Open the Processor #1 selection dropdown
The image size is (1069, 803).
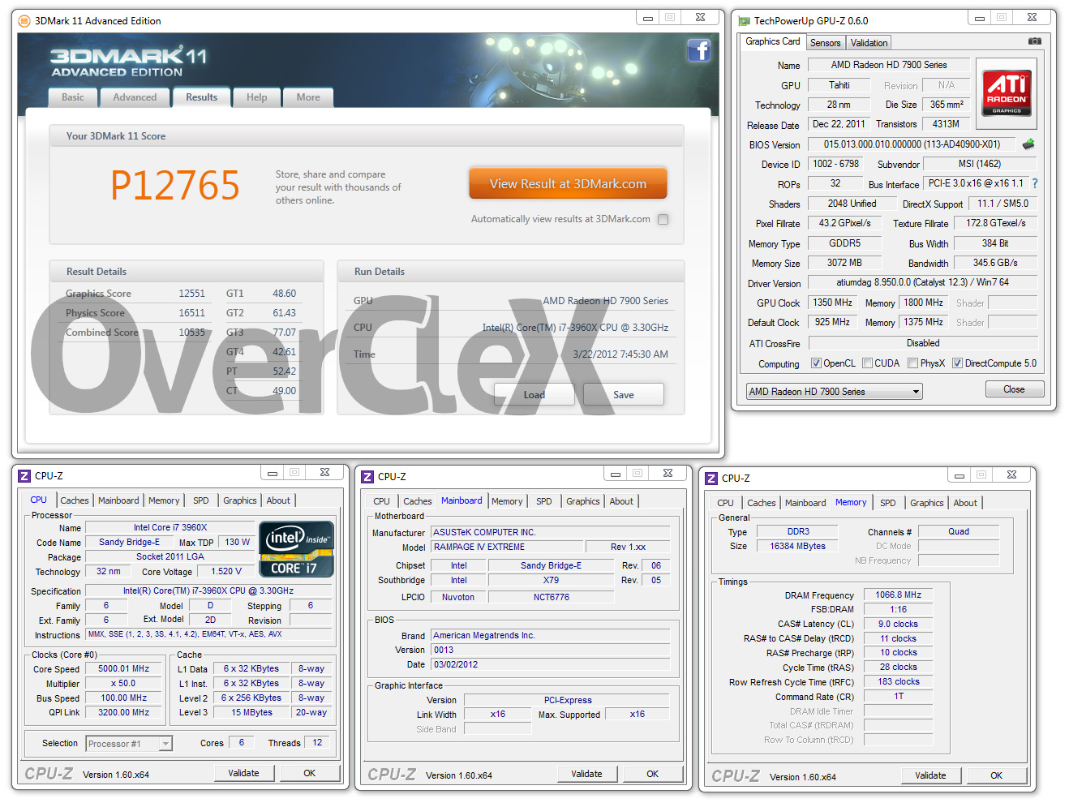tap(130, 744)
